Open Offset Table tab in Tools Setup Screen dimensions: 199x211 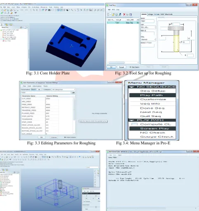tap(168, 14)
